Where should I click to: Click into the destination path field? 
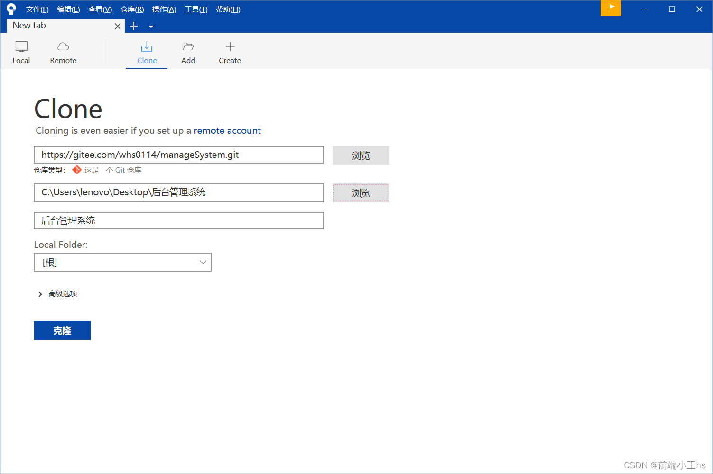tap(179, 192)
